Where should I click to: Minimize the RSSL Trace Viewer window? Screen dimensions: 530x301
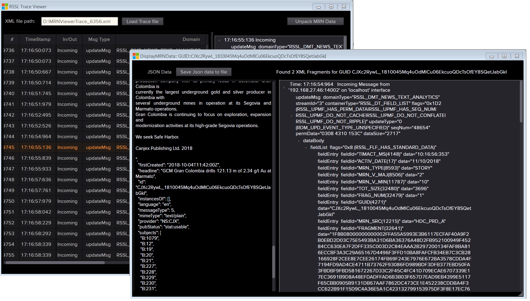tap(318, 6)
